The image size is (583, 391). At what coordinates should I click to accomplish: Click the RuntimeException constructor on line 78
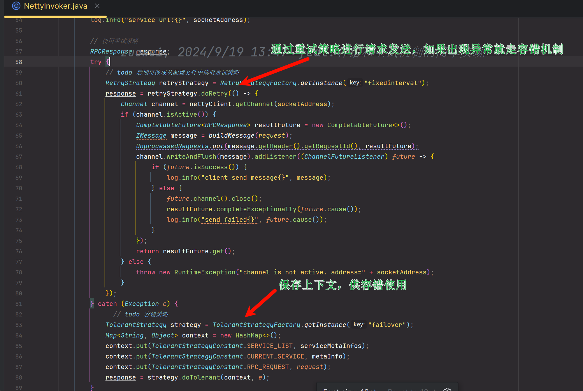[205, 272]
